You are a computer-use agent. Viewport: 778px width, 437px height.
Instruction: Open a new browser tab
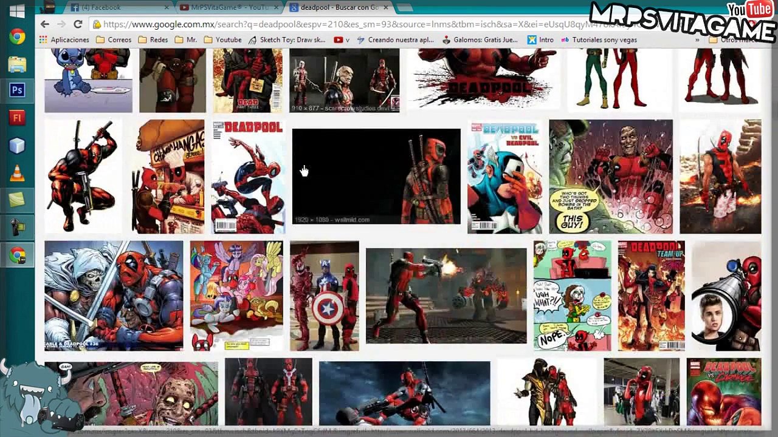coord(404,7)
